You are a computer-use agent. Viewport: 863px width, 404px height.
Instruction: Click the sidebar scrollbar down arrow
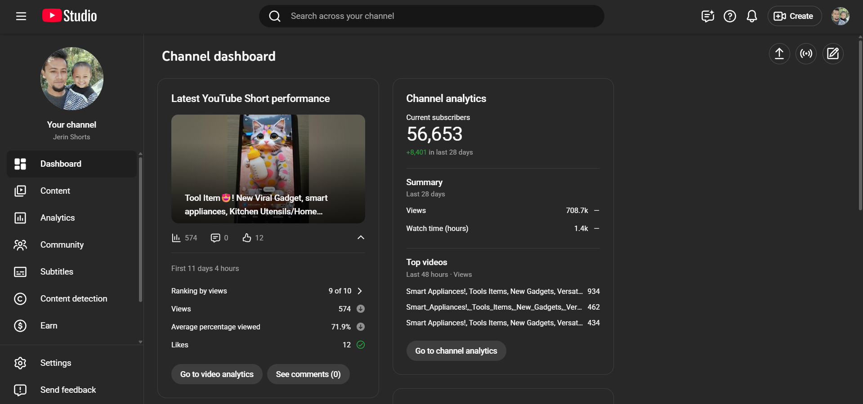tap(140, 342)
